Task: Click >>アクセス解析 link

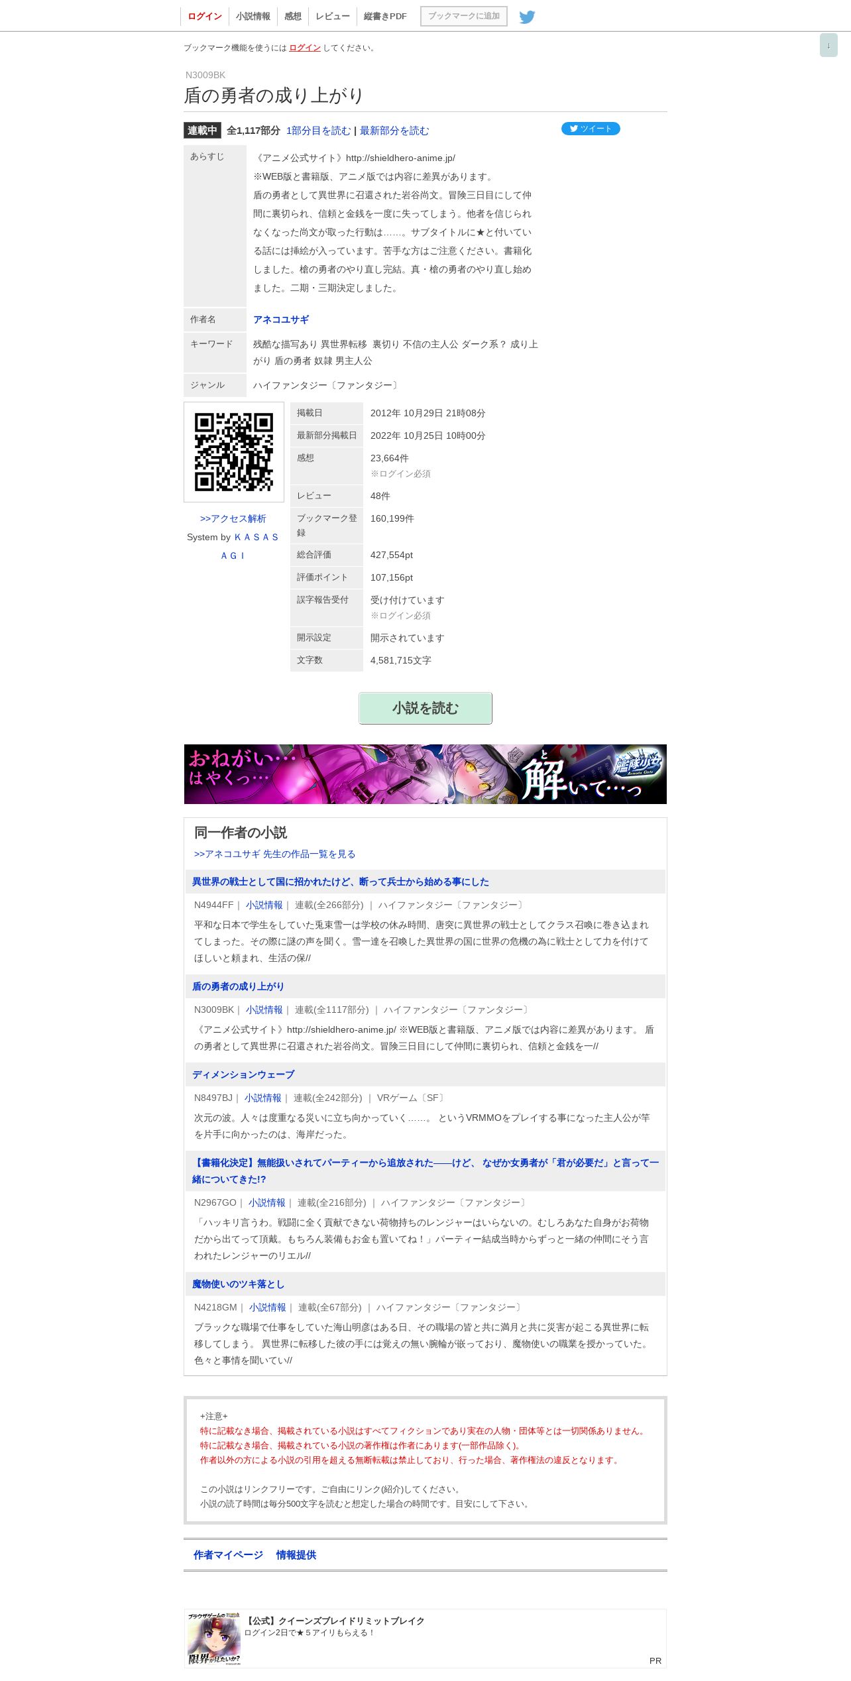Action: 233,518
